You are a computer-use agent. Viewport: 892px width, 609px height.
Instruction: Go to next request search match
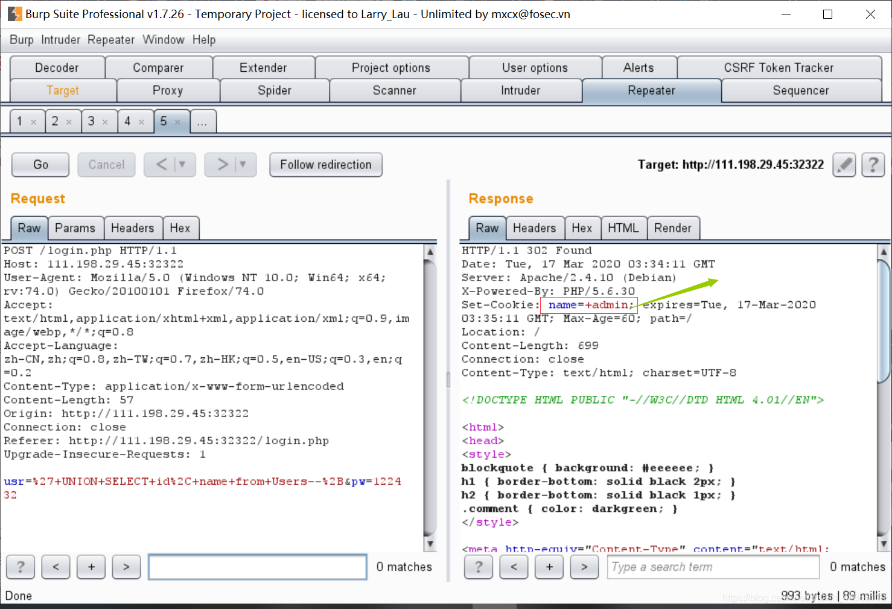pyautogui.click(x=127, y=567)
